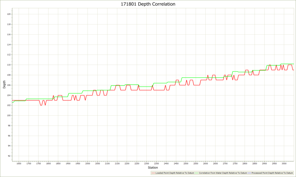The height and width of the screenshot is (177, 296).
Task: Click the 3000 tick on the Station axis
Action: click(284, 163)
